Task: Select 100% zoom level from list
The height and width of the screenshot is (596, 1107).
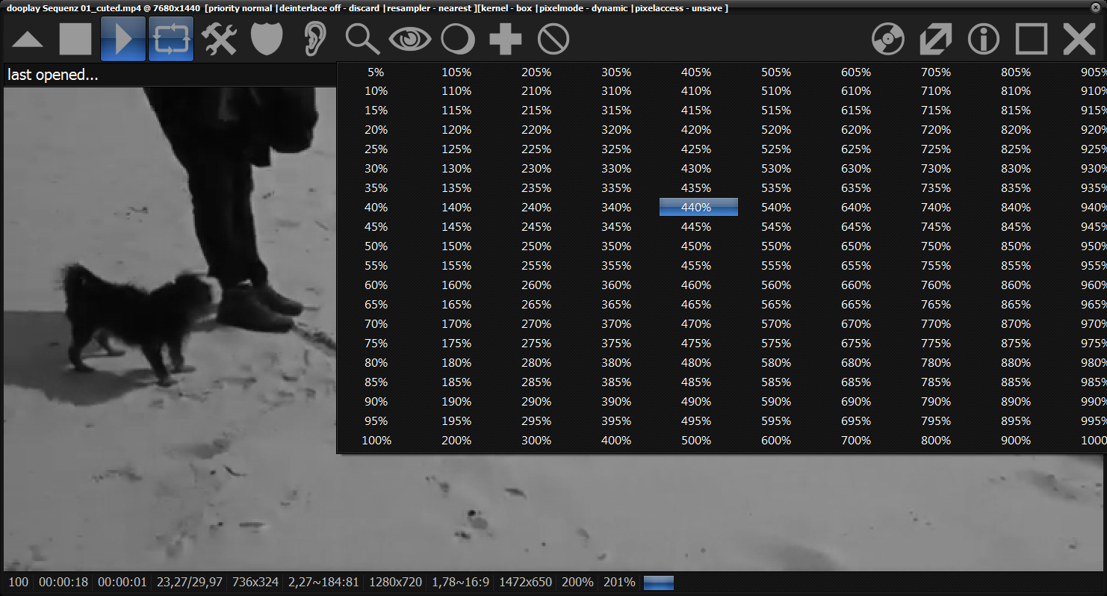Action: tap(376, 441)
